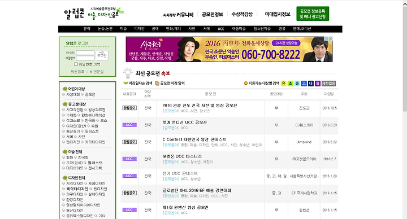Select the 서예 category in black bar

point(206,29)
